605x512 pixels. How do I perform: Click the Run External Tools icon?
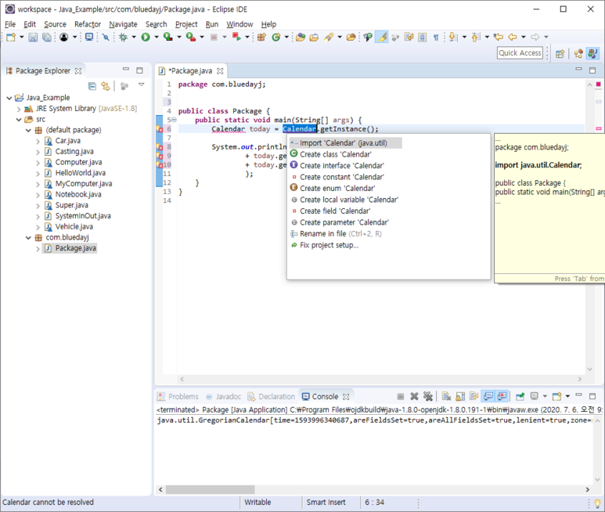point(191,37)
